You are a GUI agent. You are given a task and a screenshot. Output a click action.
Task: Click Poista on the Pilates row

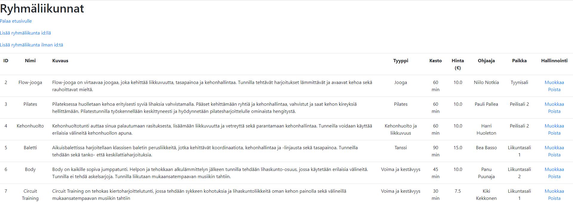click(x=554, y=111)
